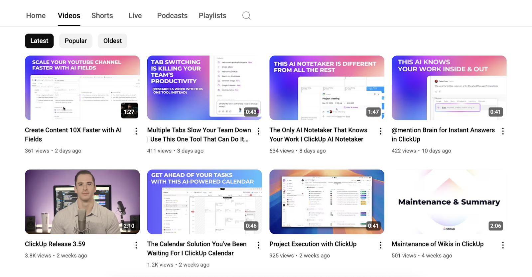
Task: Sort videos by Popular
Action: (x=76, y=41)
